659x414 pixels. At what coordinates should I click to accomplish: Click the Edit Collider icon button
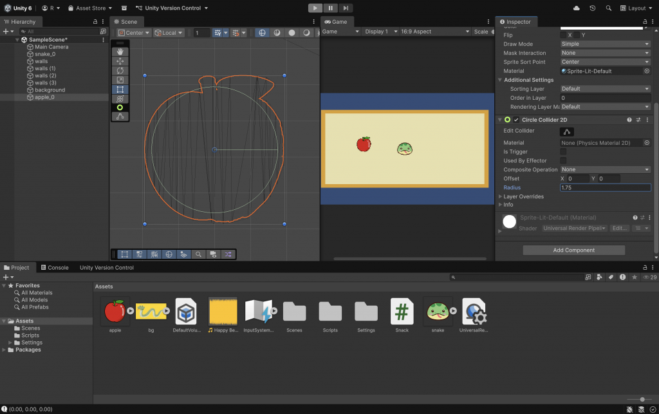(567, 131)
